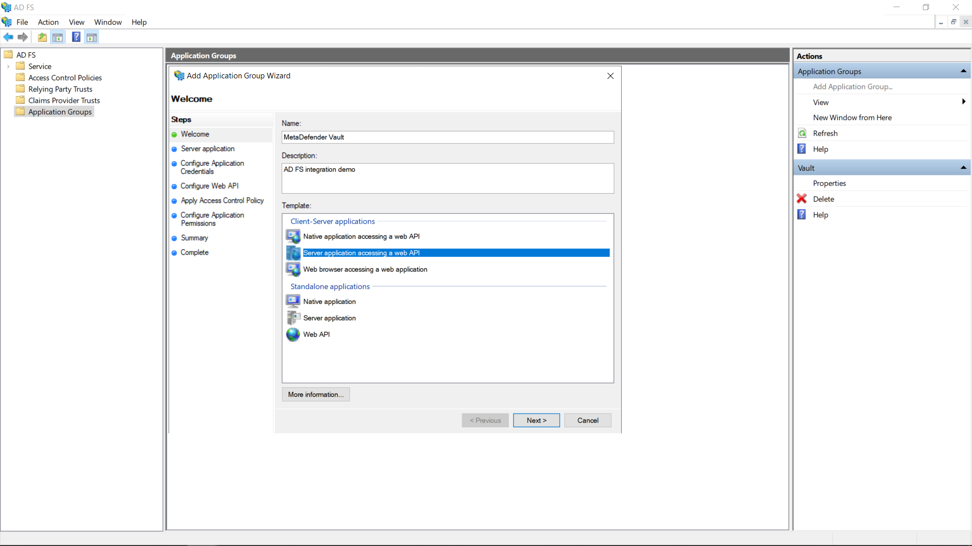
Task: Click the standalone Server application icon
Action: 293,318
